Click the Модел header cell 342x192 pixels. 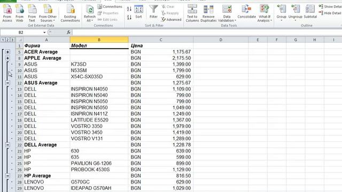pos(99,46)
